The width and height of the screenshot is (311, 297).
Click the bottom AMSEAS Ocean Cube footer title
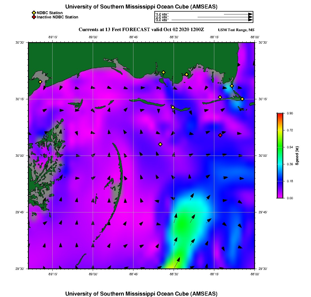coord(141,293)
